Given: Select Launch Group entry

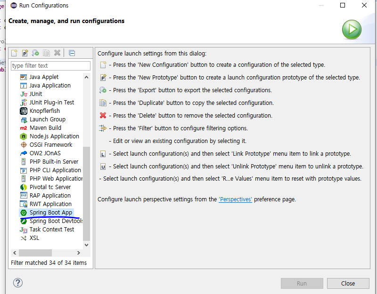Looking at the screenshot, I should (48, 119).
